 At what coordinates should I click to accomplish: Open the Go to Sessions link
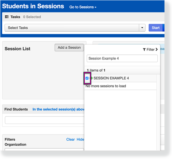coord(83,7)
